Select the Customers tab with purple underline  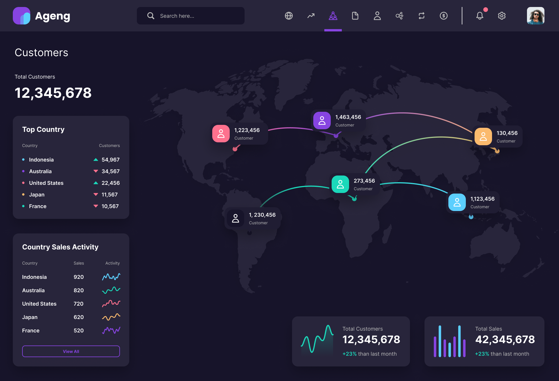pos(333,16)
